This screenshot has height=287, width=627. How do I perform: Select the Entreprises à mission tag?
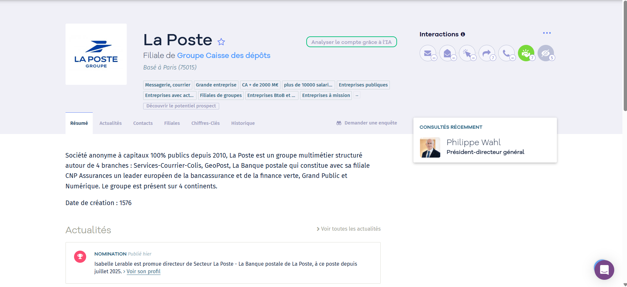point(326,95)
